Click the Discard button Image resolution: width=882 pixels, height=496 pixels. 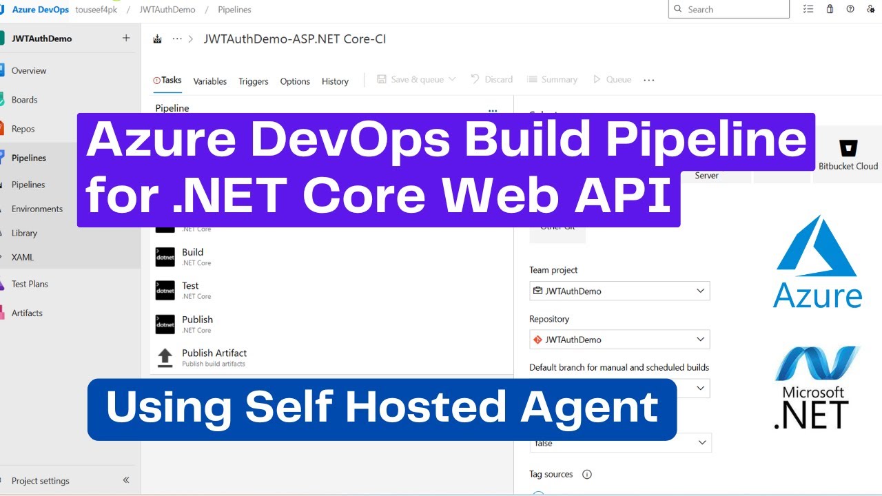[x=492, y=80]
